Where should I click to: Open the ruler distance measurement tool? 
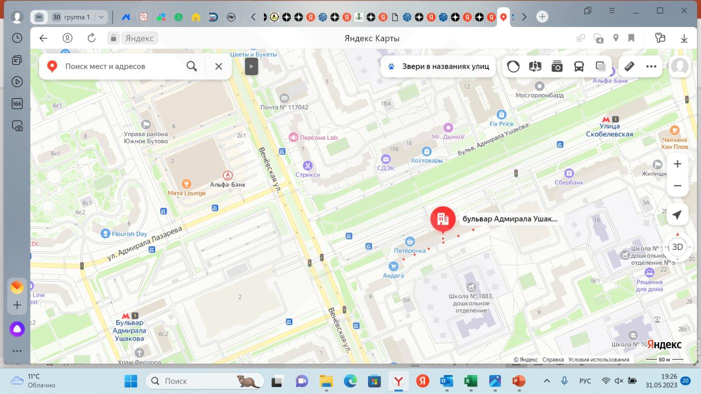[629, 67]
